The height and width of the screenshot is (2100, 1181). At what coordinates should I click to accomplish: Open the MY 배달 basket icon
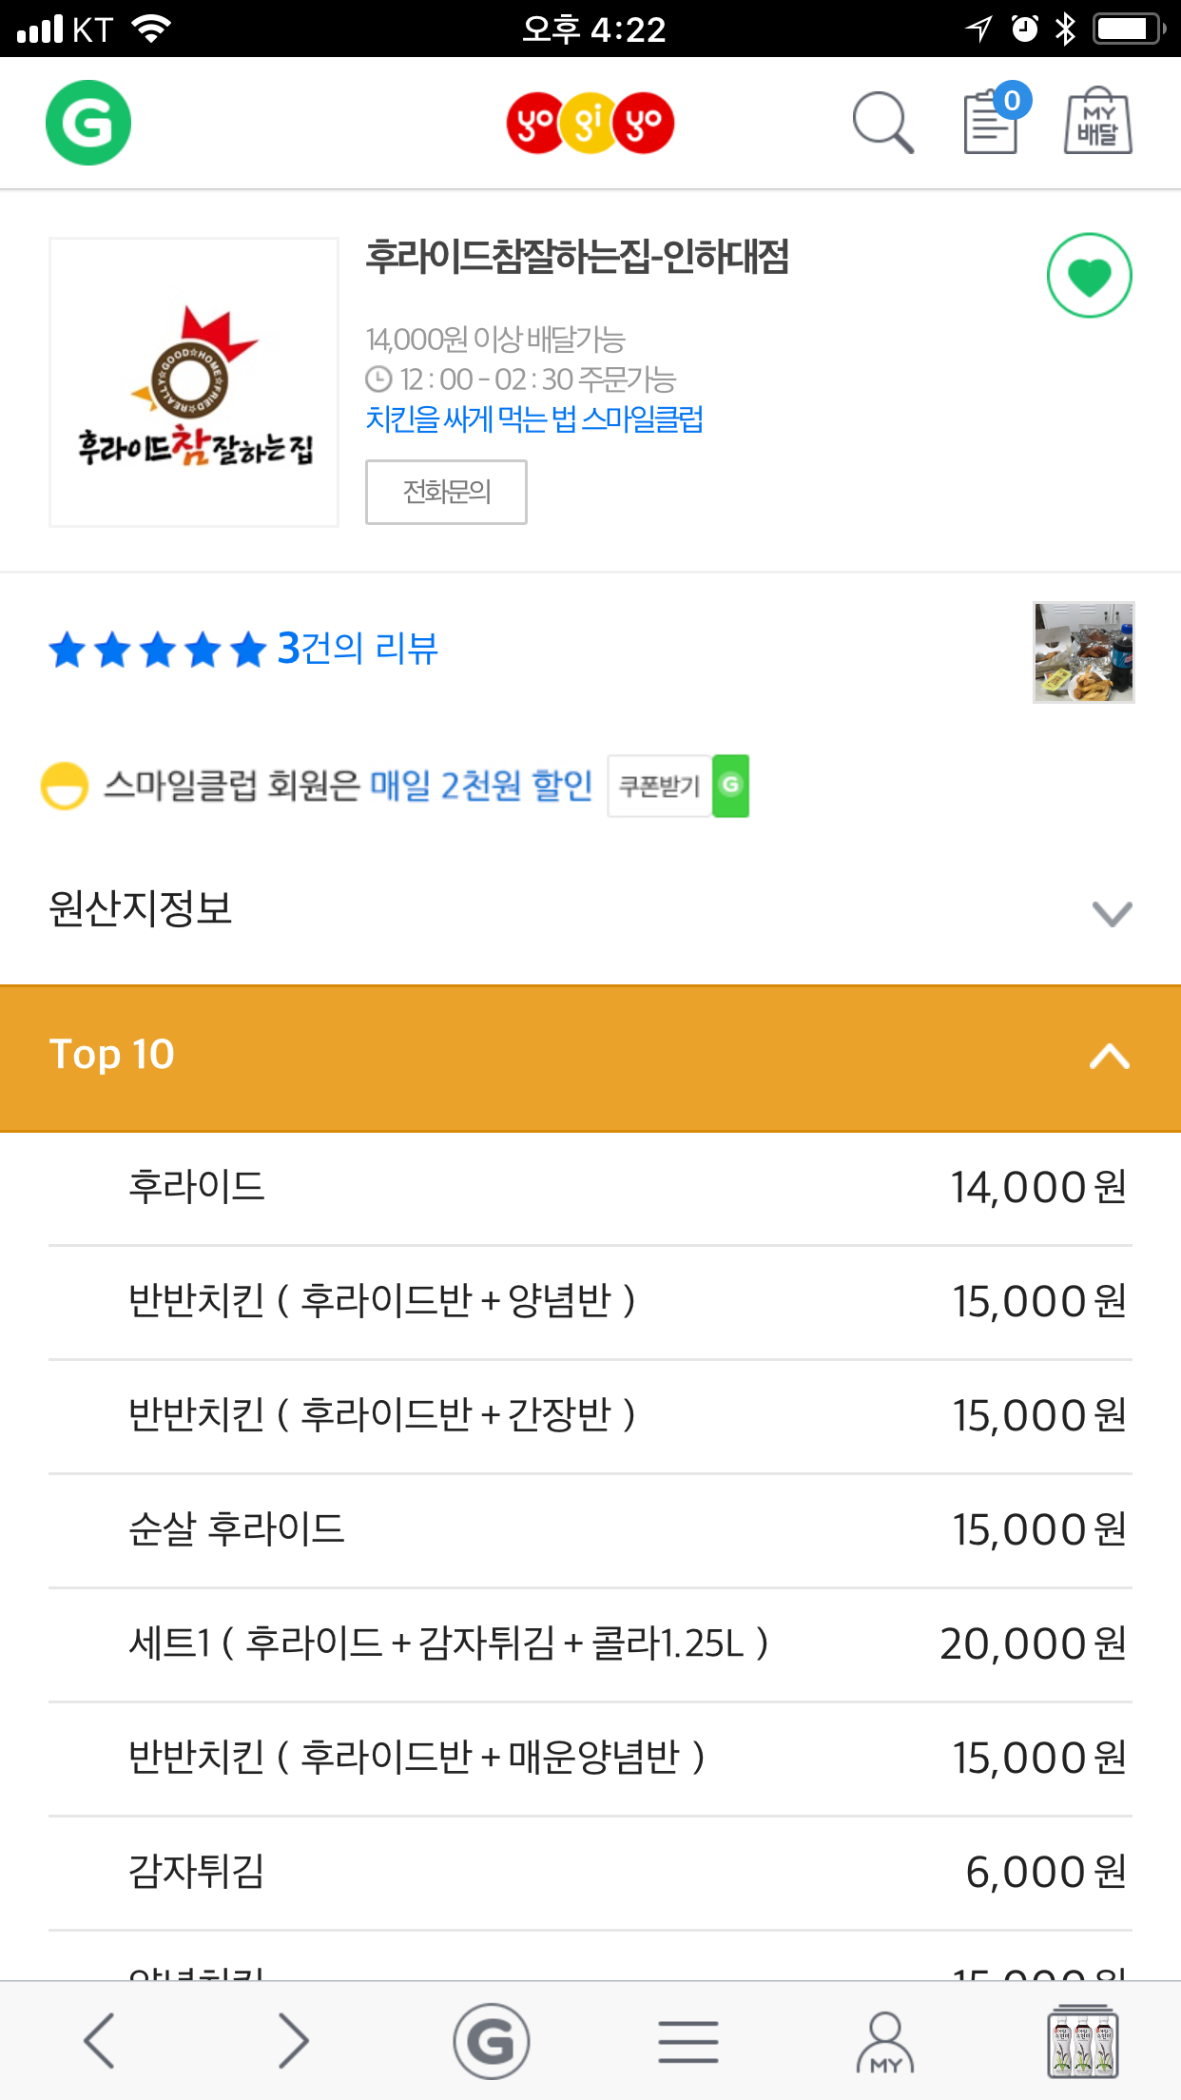1097,123
